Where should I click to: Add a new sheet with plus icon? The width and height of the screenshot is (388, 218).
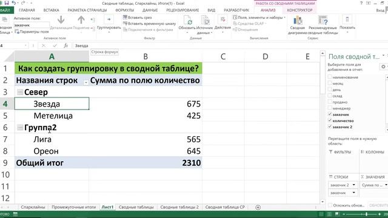coord(258,207)
